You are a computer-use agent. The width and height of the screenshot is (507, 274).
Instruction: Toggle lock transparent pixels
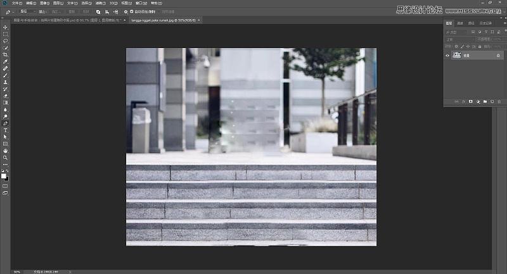click(x=456, y=46)
